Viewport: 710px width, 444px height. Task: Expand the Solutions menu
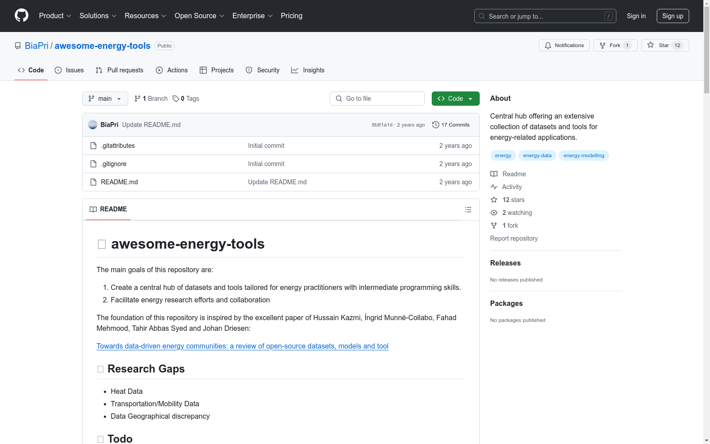pos(98,16)
